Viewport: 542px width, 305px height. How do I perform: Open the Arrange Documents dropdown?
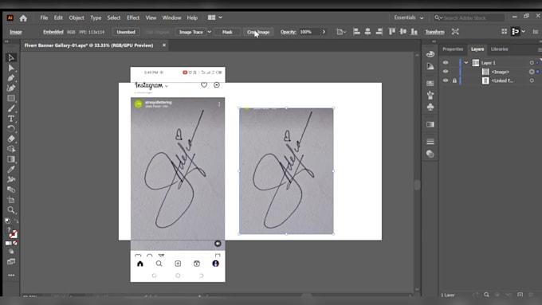pyautogui.click(x=214, y=18)
